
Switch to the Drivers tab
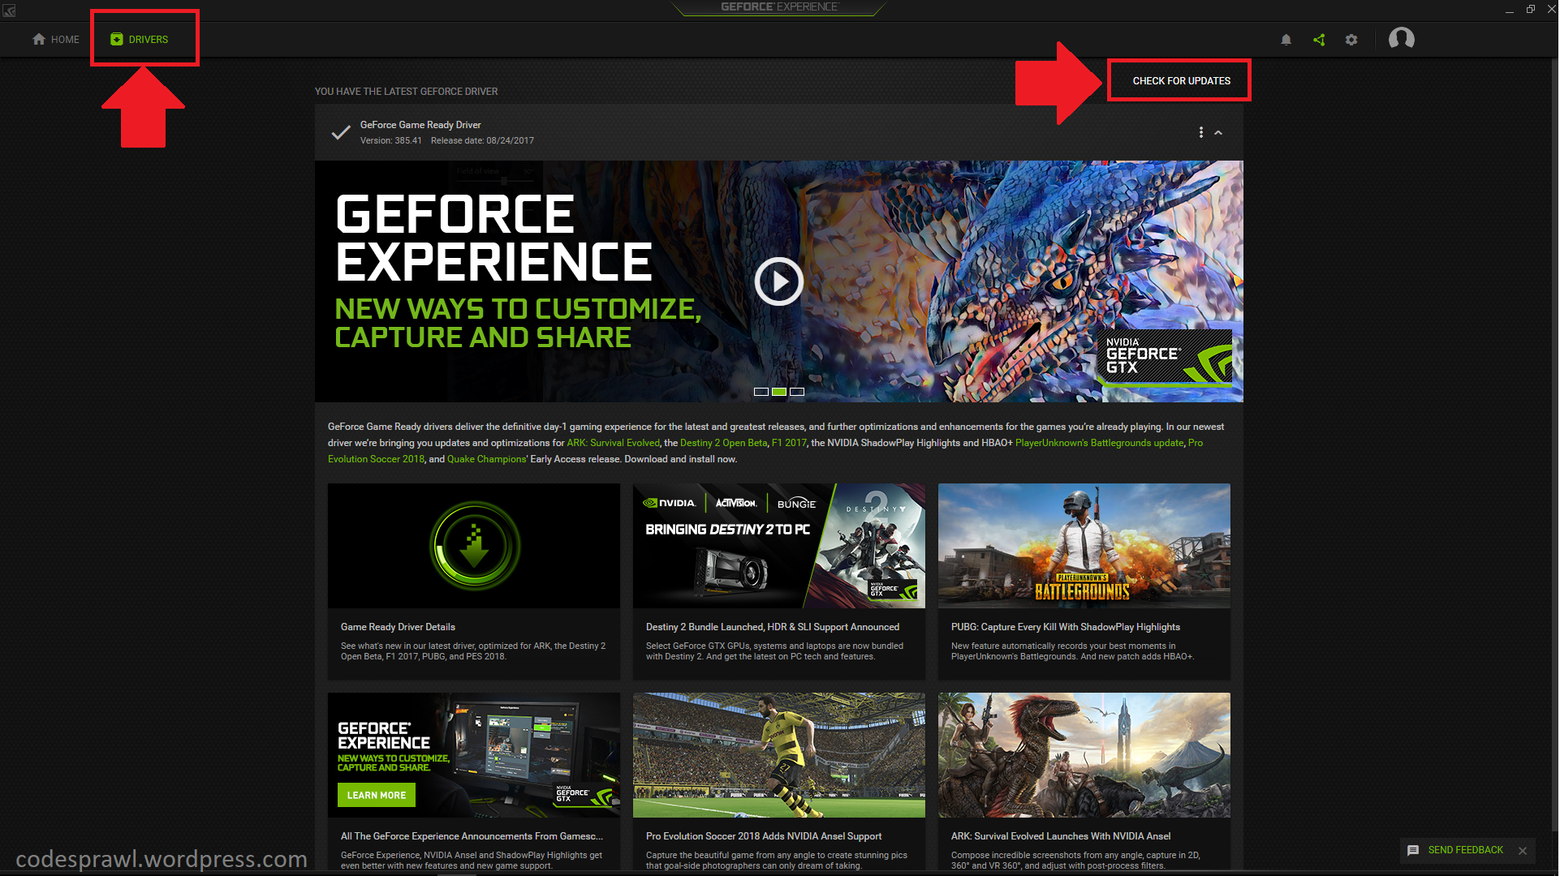point(140,39)
